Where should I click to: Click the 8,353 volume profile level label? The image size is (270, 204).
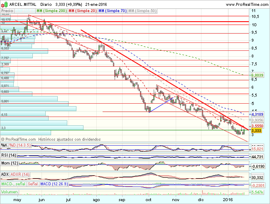tap(5, 48)
